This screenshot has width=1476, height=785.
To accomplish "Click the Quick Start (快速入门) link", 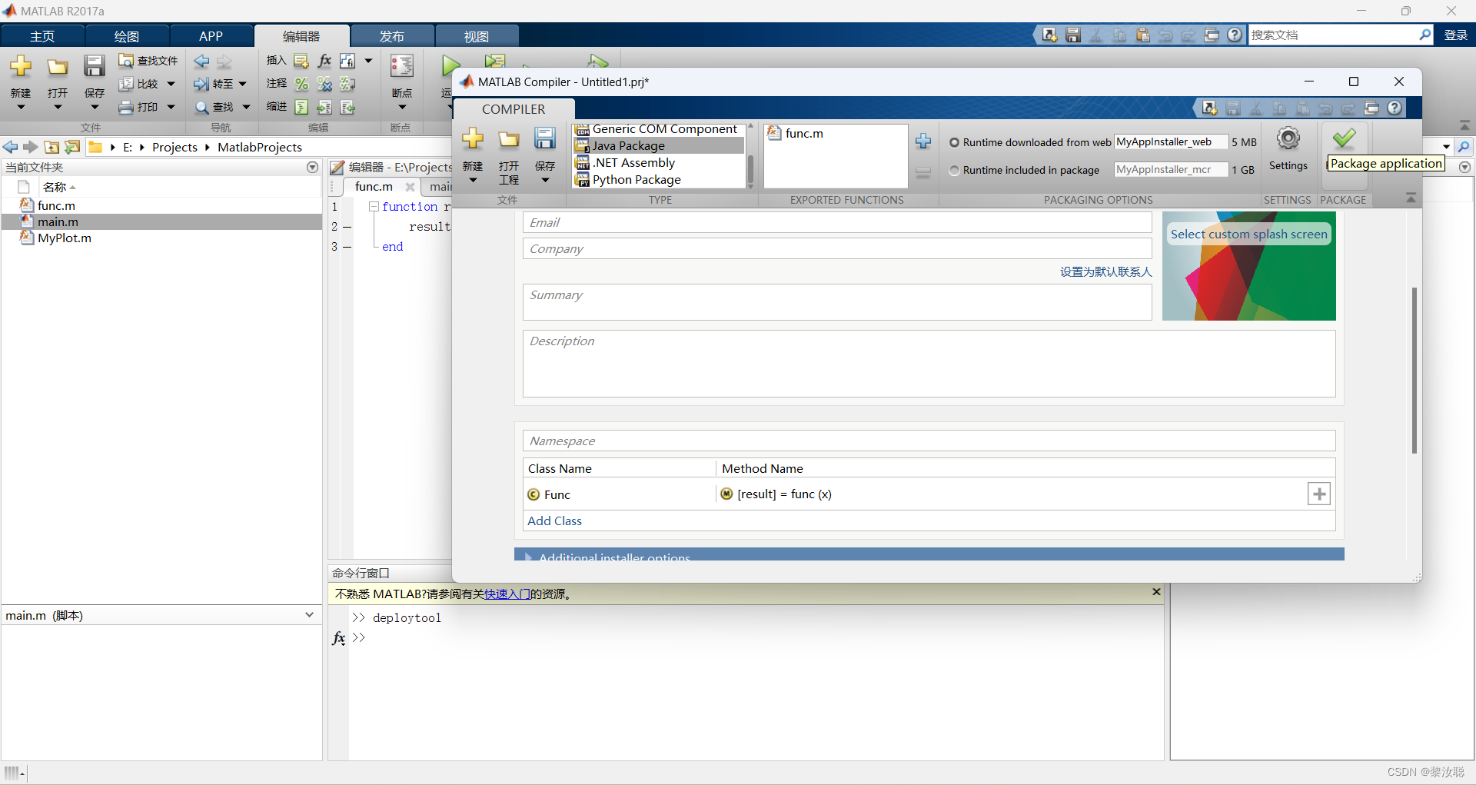I will pyautogui.click(x=507, y=594).
